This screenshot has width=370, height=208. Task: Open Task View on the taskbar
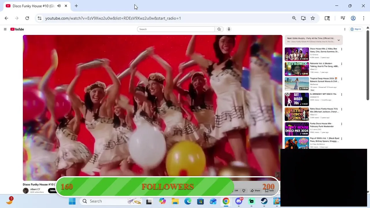point(149,201)
